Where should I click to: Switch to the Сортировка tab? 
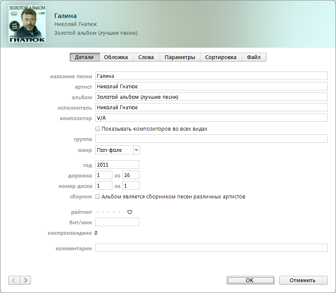(x=221, y=57)
